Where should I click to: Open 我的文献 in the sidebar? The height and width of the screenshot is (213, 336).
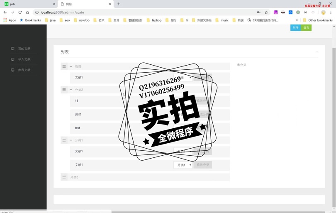click(24, 49)
